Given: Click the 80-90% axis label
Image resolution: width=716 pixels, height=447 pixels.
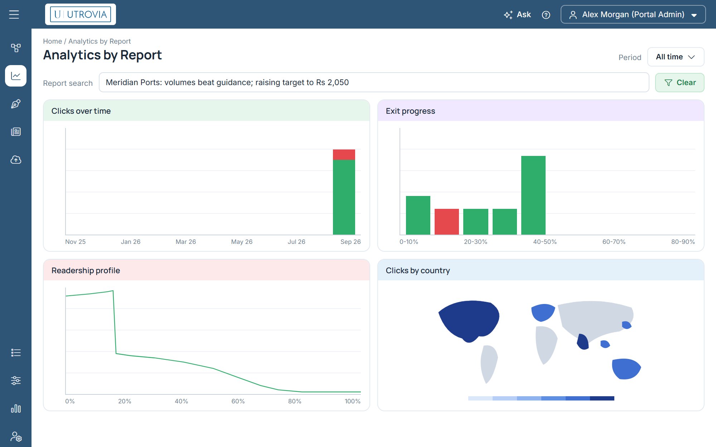Looking at the screenshot, I should 683,242.
